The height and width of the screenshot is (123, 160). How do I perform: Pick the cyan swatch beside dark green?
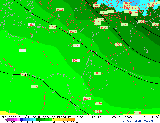pos(34,120)
